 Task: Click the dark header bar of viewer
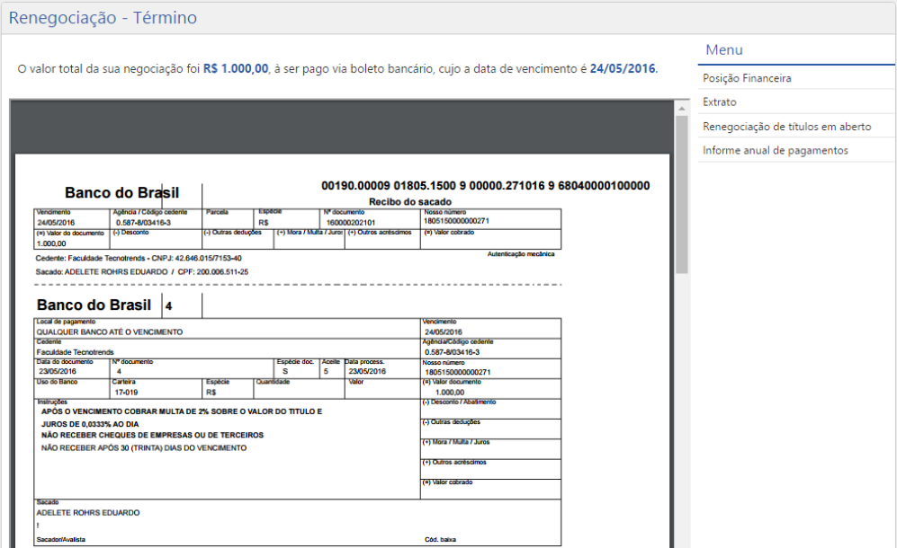pyautogui.click(x=342, y=126)
